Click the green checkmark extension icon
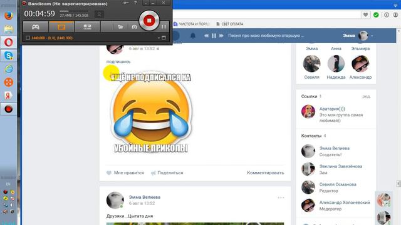Image resolution: width=401 pixels, height=225 pixels. (376, 15)
